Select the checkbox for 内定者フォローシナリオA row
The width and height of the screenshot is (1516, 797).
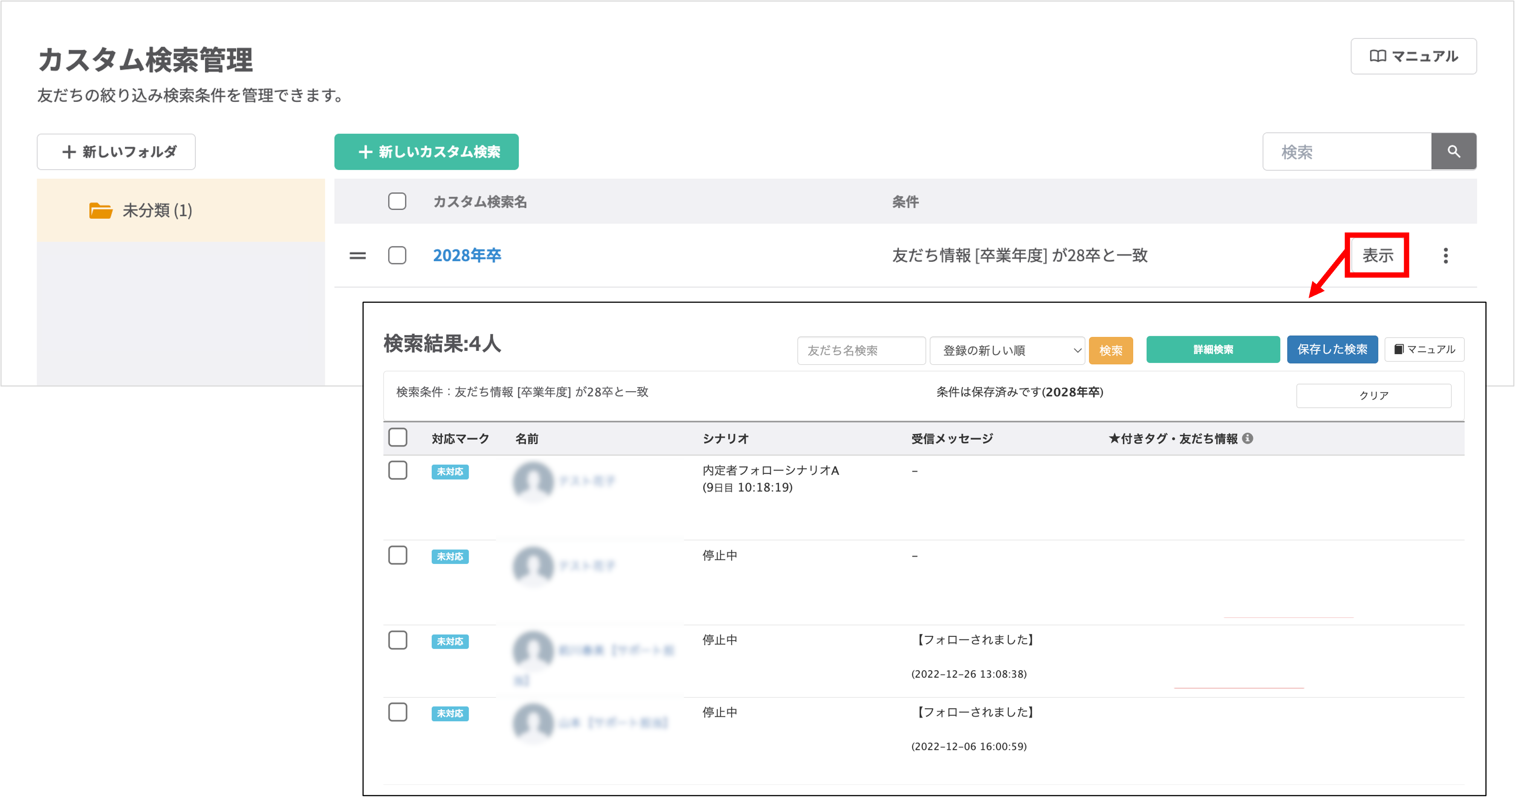coord(398,471)
